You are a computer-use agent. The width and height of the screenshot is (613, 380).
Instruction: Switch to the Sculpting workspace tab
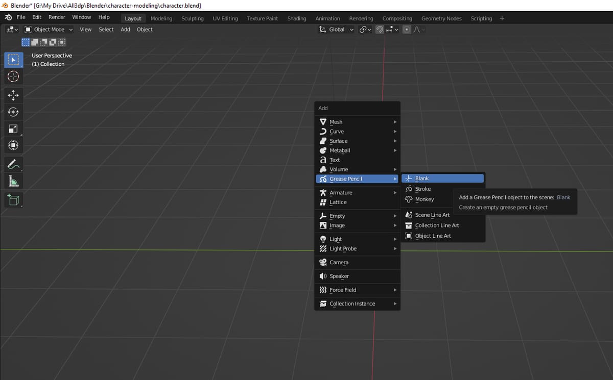(193, 18)
